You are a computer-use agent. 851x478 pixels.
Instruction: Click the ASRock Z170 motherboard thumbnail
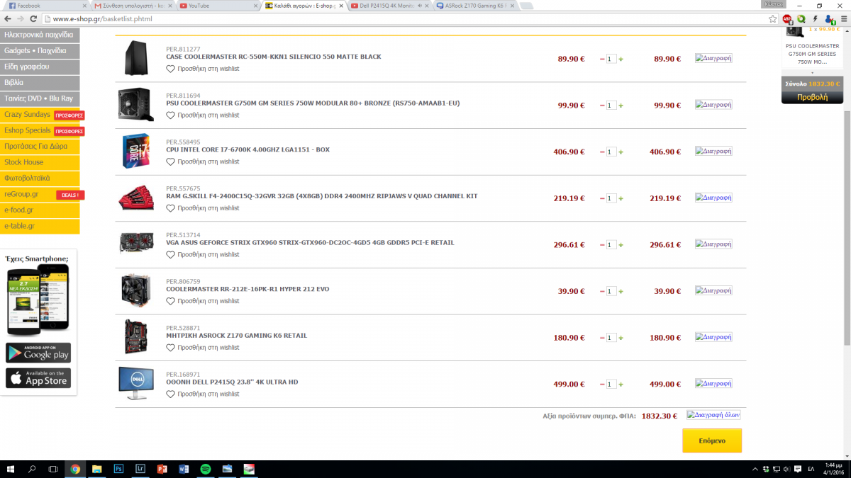[x=135, y=336]
